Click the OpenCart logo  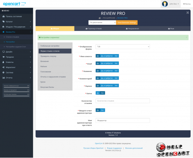click(x=14, y=4)
